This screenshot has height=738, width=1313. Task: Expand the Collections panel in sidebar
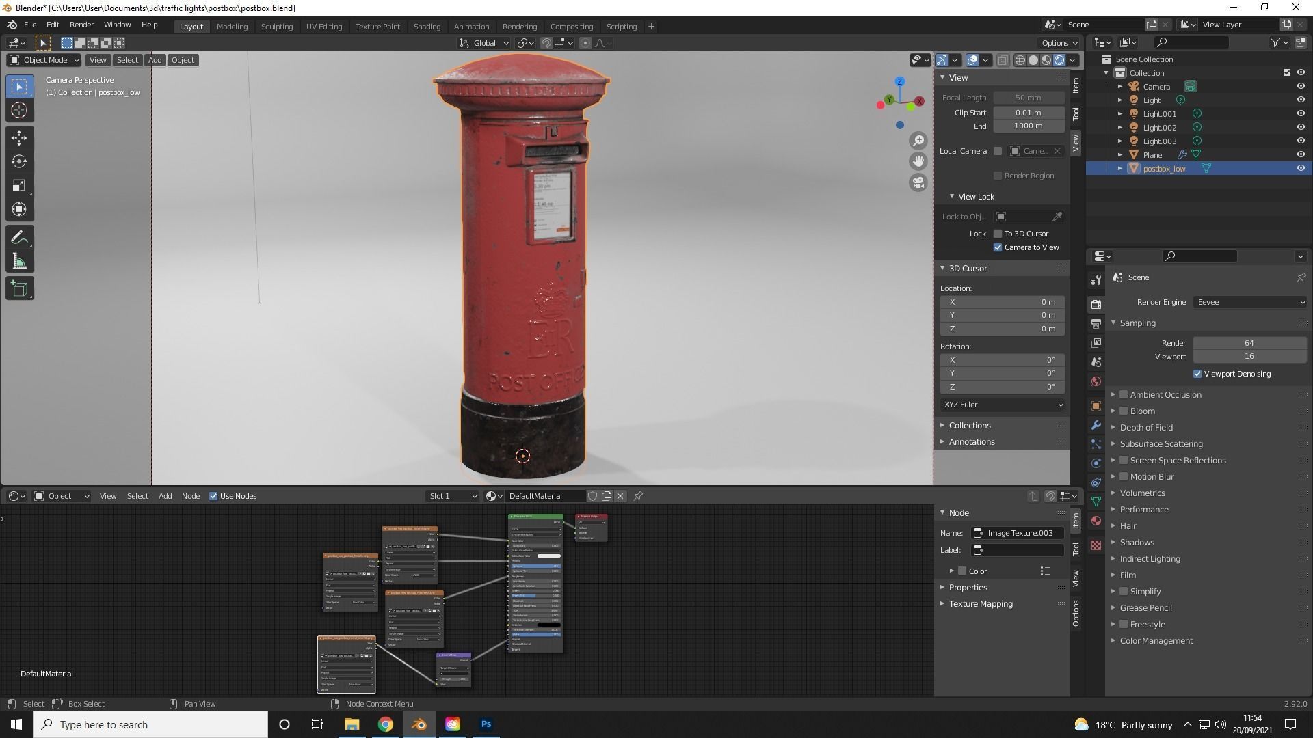click(969, 426)
